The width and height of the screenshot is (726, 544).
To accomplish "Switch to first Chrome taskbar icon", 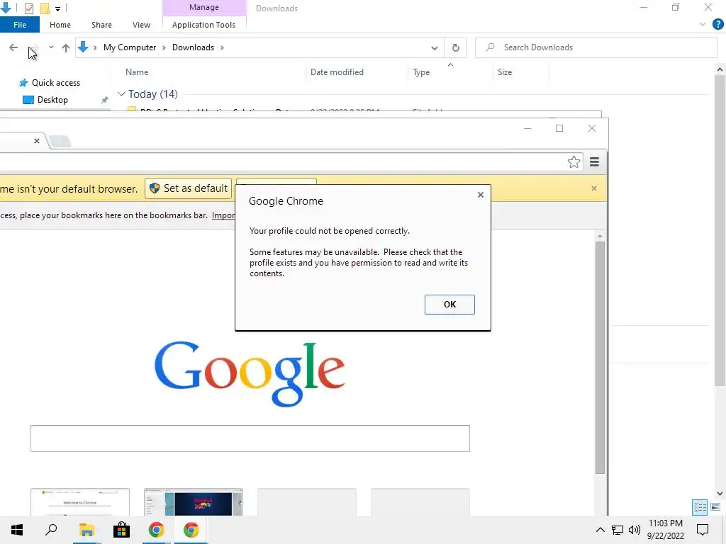I will 157,530.
